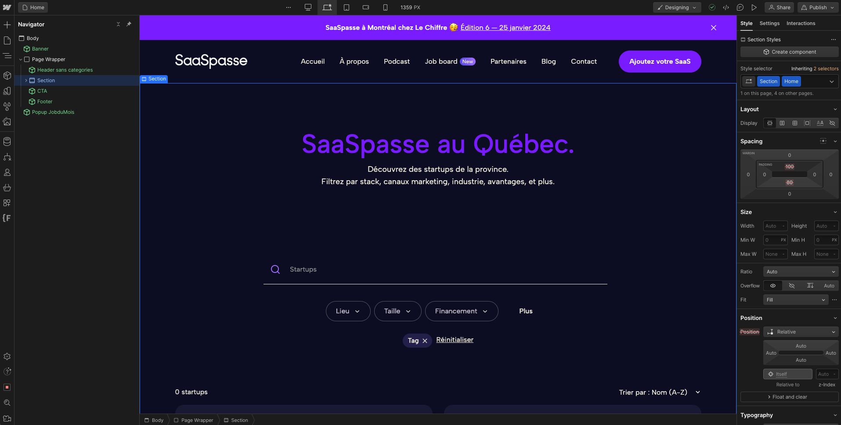Set display to grid

tap(795, 123)
